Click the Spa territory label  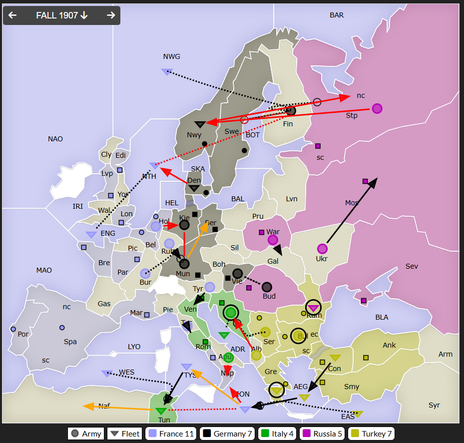pos(70,342)
